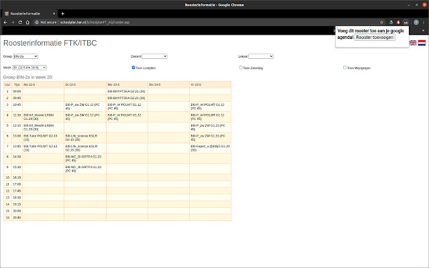Close the Roosterinformatie tab

[x=54, y=13]
